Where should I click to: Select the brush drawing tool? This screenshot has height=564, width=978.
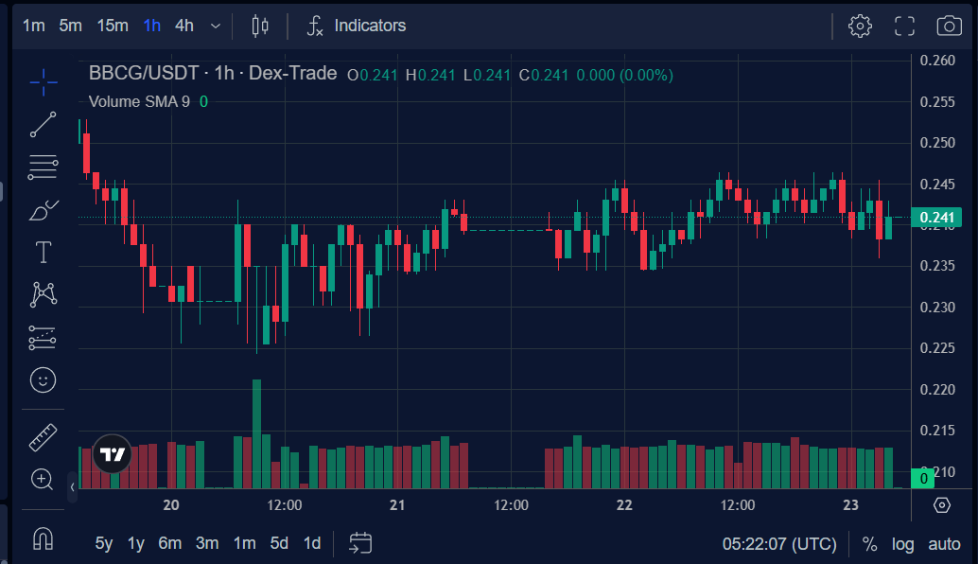click(44, 210)
